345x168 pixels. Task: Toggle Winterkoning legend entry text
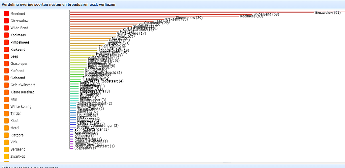21,107
